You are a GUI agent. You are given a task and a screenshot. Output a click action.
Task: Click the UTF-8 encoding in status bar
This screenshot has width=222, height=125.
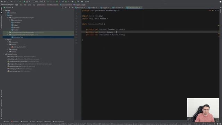coord(204,124)
